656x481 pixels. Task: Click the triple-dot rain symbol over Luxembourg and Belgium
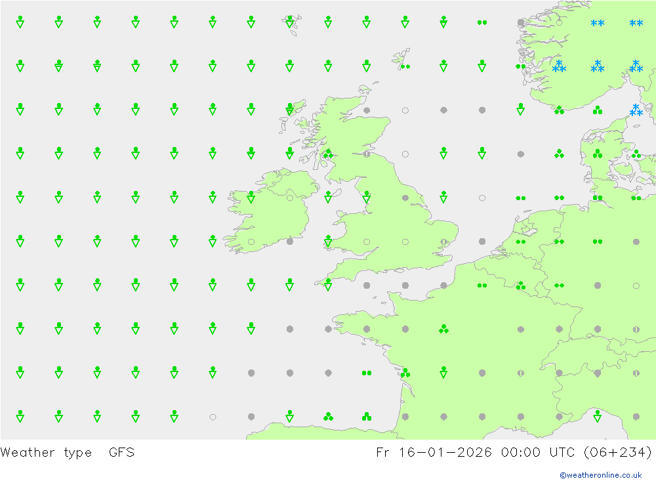(x=521, y=285)
